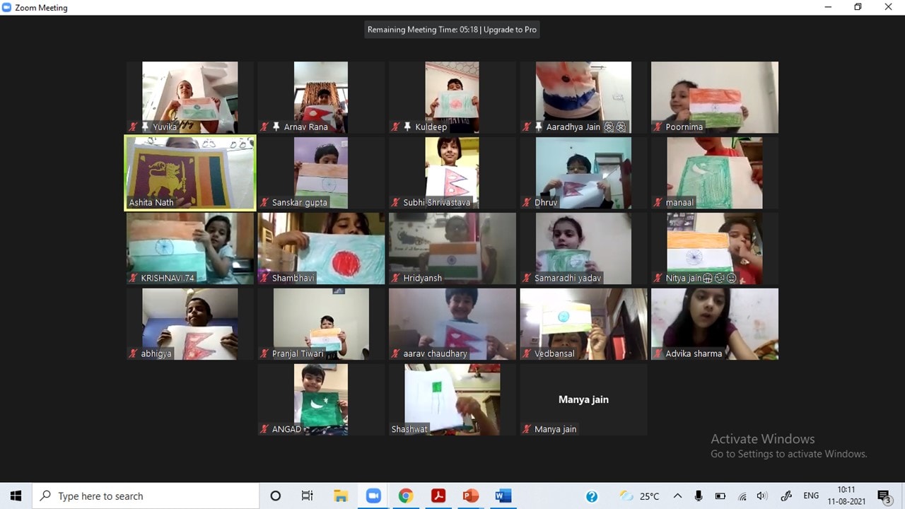Screen dimensions: 905x509
Task: Open Adobe Acrobat from the taskbar
Action: click(x=438, y=496)
